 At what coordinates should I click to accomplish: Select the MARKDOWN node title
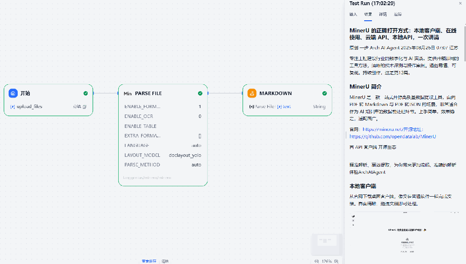click(x=275, y=93)
